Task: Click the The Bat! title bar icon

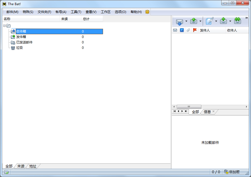Action: click(4, 4)
